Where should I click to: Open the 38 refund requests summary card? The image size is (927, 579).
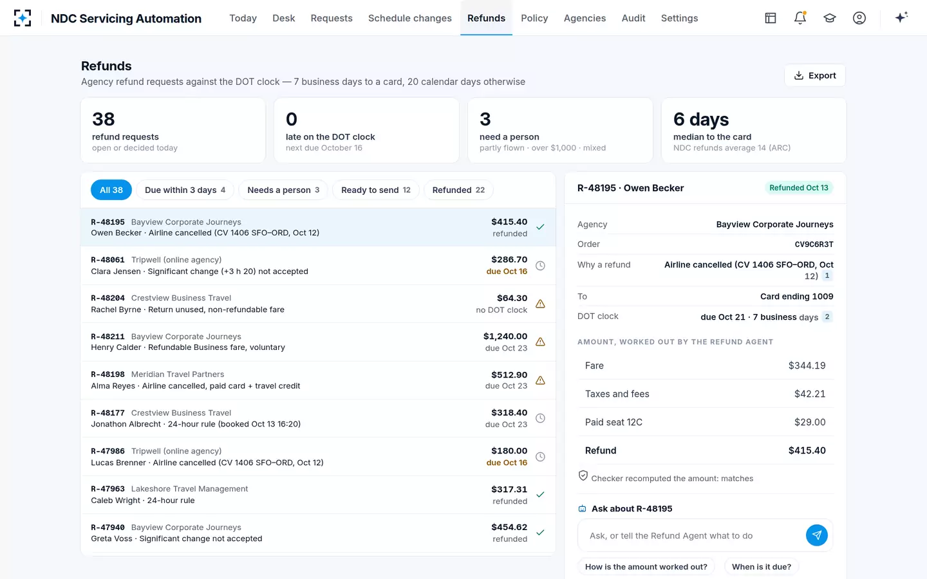click(173, 131)
